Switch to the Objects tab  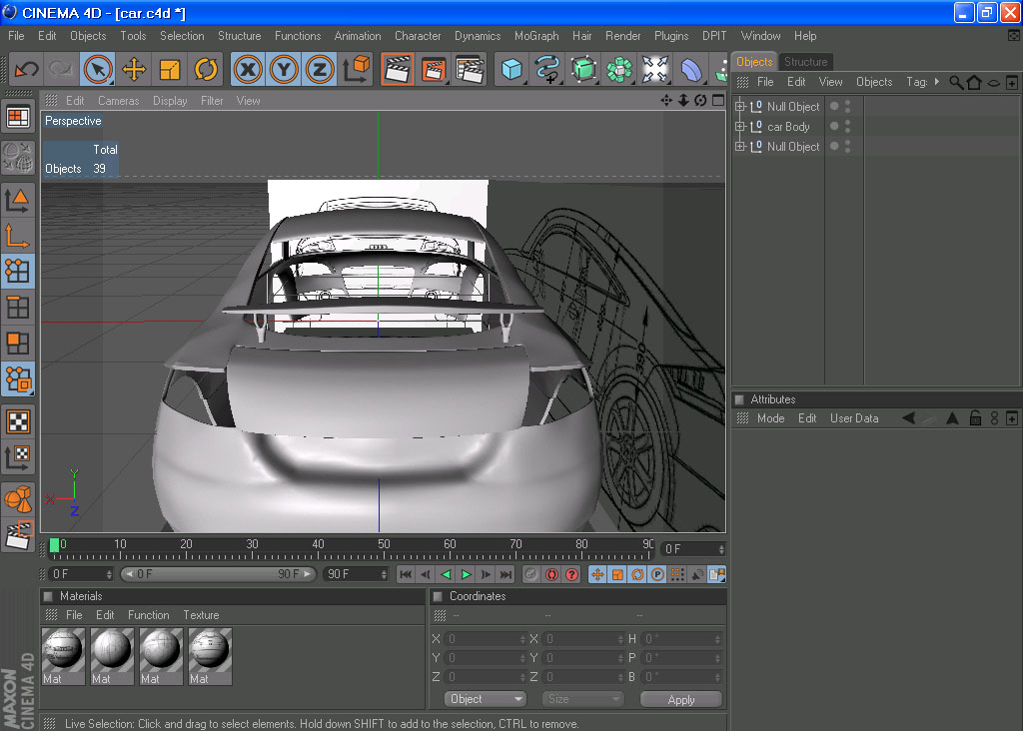[754, 62]
